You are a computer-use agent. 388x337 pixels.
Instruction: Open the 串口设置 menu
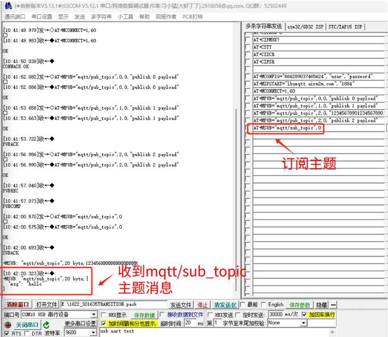click(x=42, y=16)
